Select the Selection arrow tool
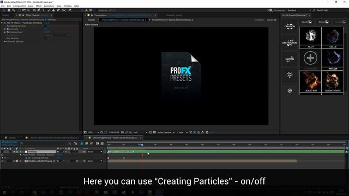 (4, 10)
